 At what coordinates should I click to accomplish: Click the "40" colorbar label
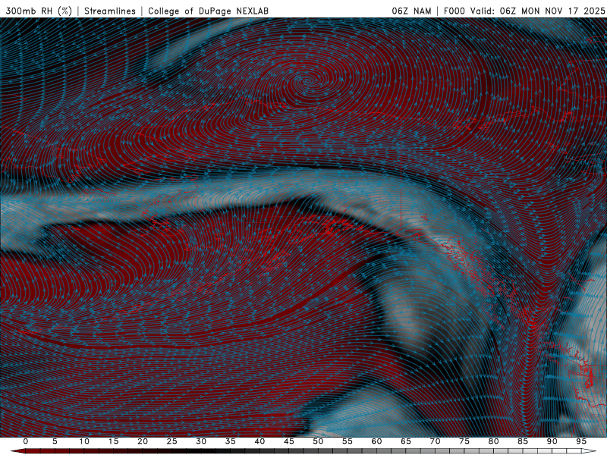point(259,441)
